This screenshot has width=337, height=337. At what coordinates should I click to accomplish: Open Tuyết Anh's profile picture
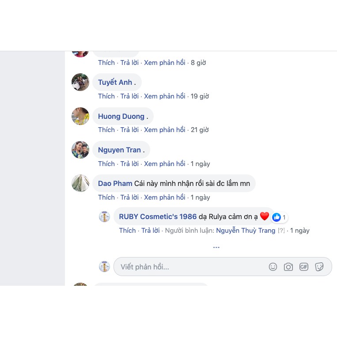point(80,82)
